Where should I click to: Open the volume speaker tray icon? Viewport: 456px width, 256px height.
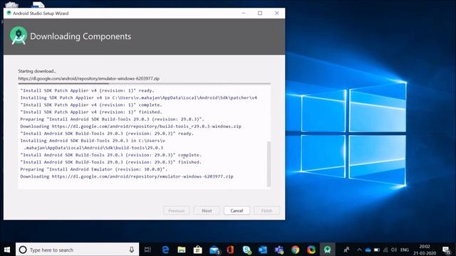point(394,250)
